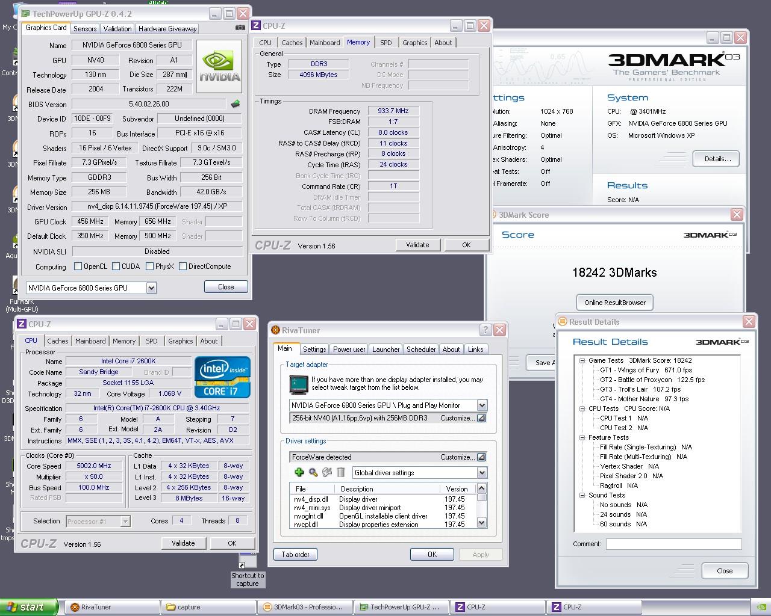Click the Comment input field in Result Details

(x=673, y=544)
